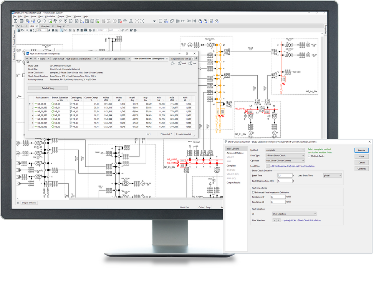The image size is (384, 303).
Task: Click the Detailed Study button
Action: tap(48, 88)
